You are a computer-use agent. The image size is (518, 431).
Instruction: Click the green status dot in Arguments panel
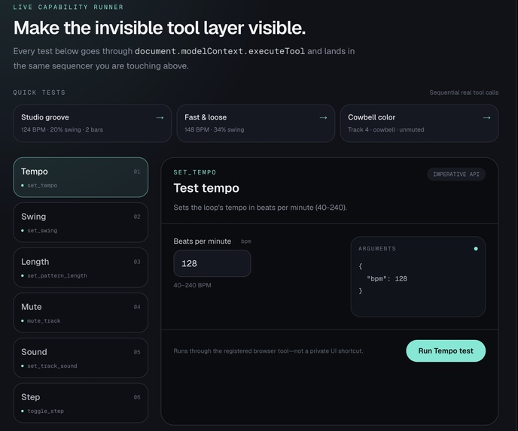pyautogui.click(x=476, y=248)
